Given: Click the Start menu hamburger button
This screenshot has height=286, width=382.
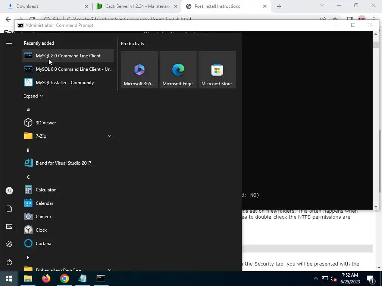Looking at the screenshot, I should (9, 43).
